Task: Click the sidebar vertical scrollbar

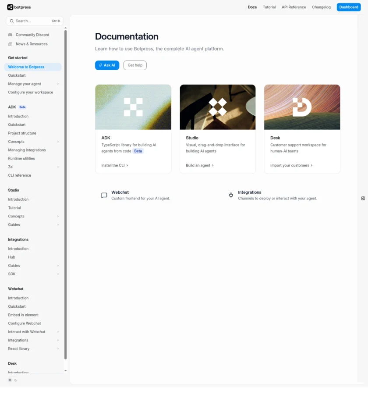Action: click(x=66, y=193)
